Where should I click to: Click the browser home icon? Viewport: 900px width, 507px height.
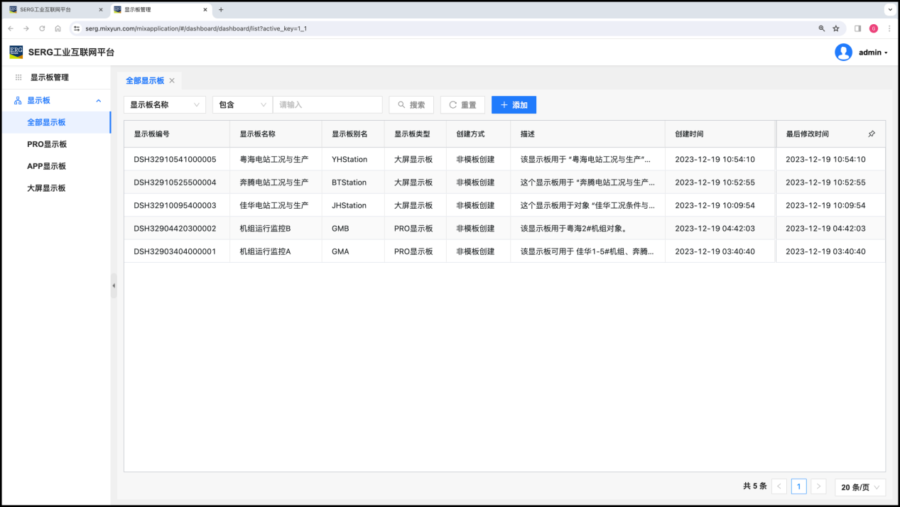pos(58,28)
